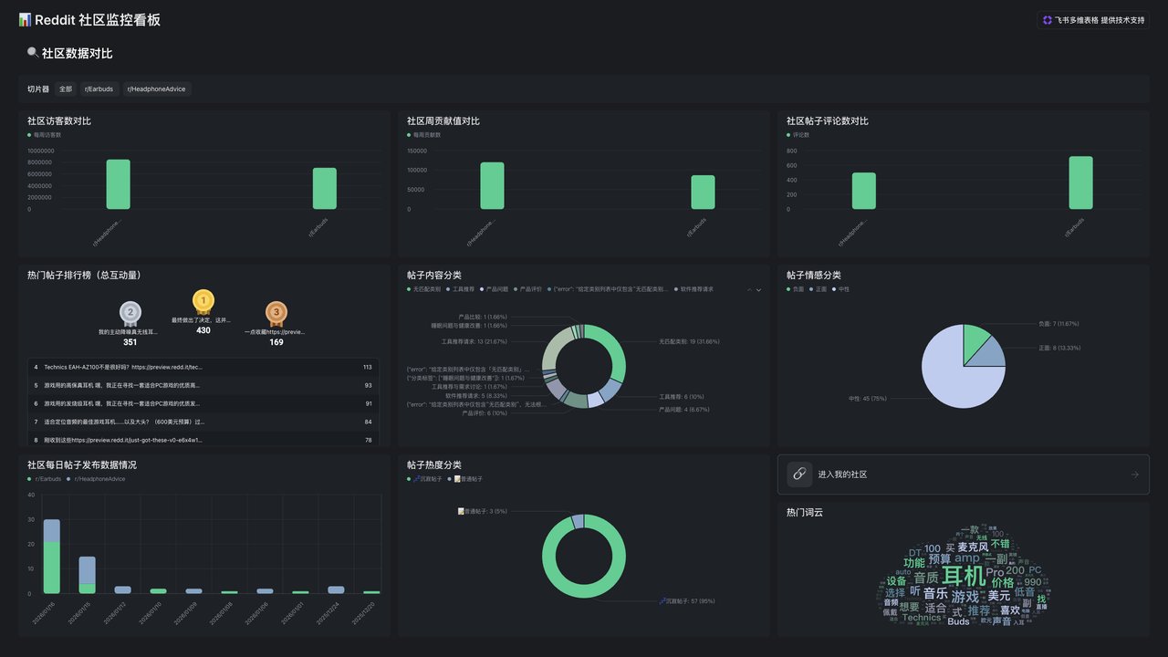Click the 沉寂帖子: 57 (95%) label

(x=687, y=601)
